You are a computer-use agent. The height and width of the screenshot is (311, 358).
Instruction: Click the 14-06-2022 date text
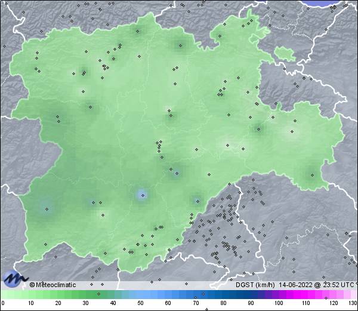[296, 285]
